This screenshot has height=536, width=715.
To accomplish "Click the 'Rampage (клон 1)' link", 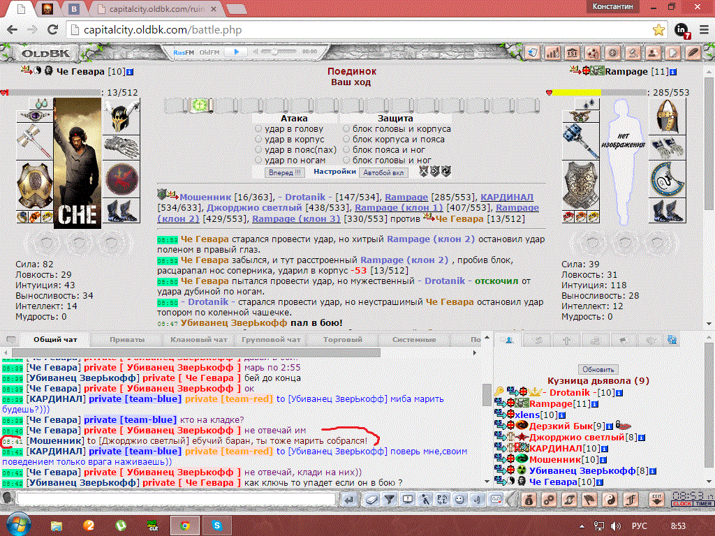I will point(399,208).
